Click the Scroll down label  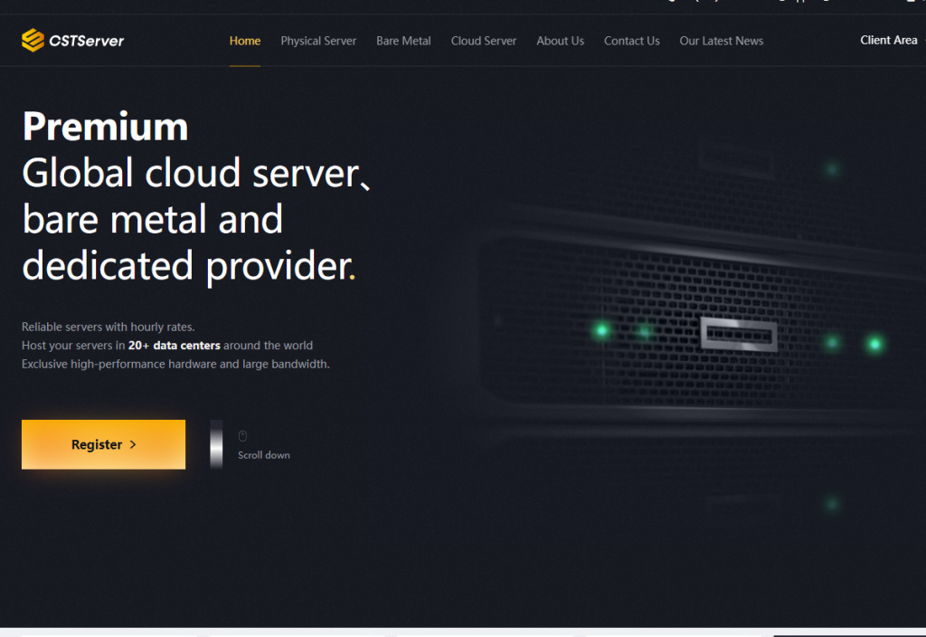point(263,455)
